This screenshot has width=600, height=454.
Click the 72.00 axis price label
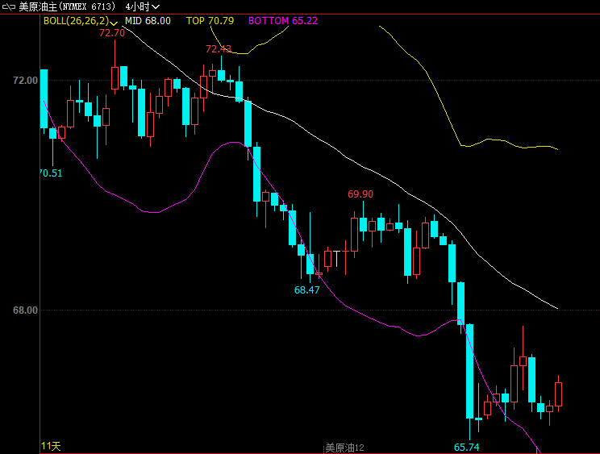point(25,81)
